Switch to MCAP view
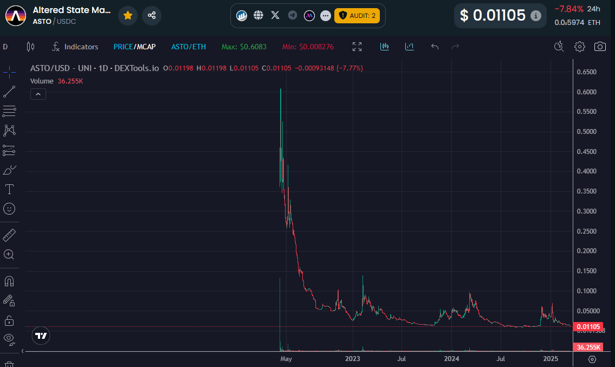 pyautogui.click(x=146, y=47)
